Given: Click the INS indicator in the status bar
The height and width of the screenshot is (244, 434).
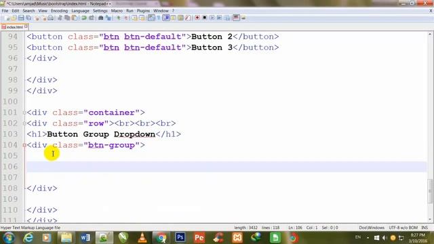Looking at the screenshot, I should 425,228.
